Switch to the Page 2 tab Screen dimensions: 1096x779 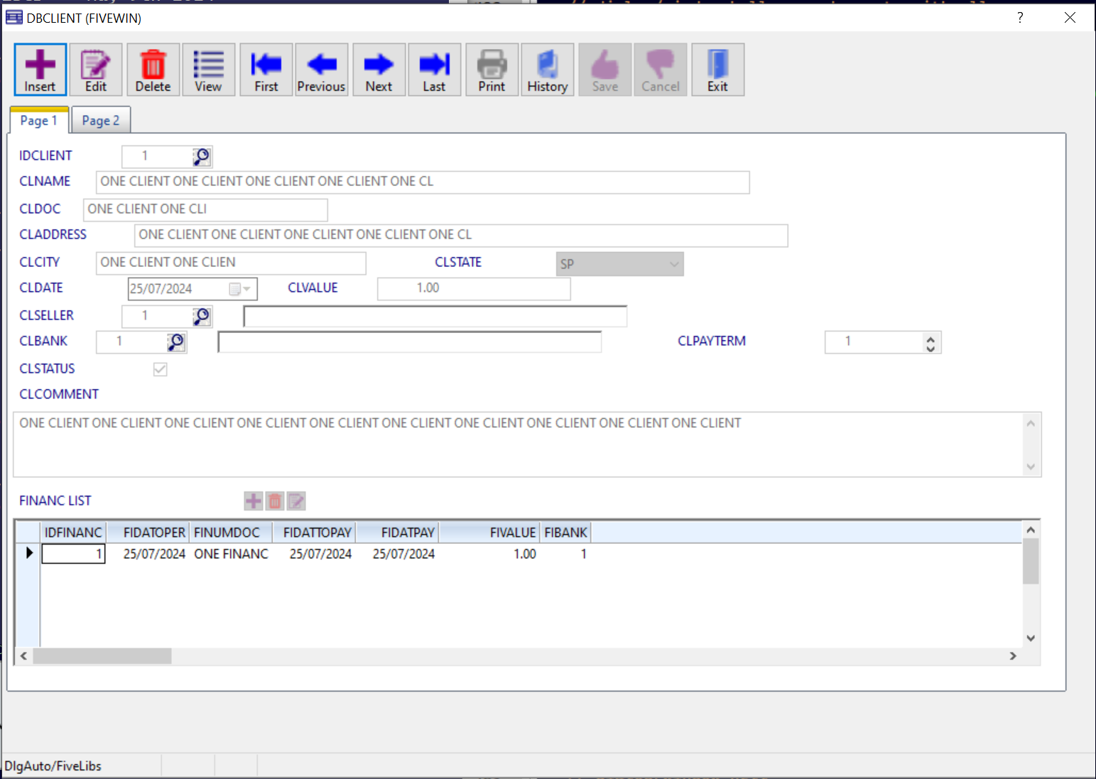pos(101,121)
